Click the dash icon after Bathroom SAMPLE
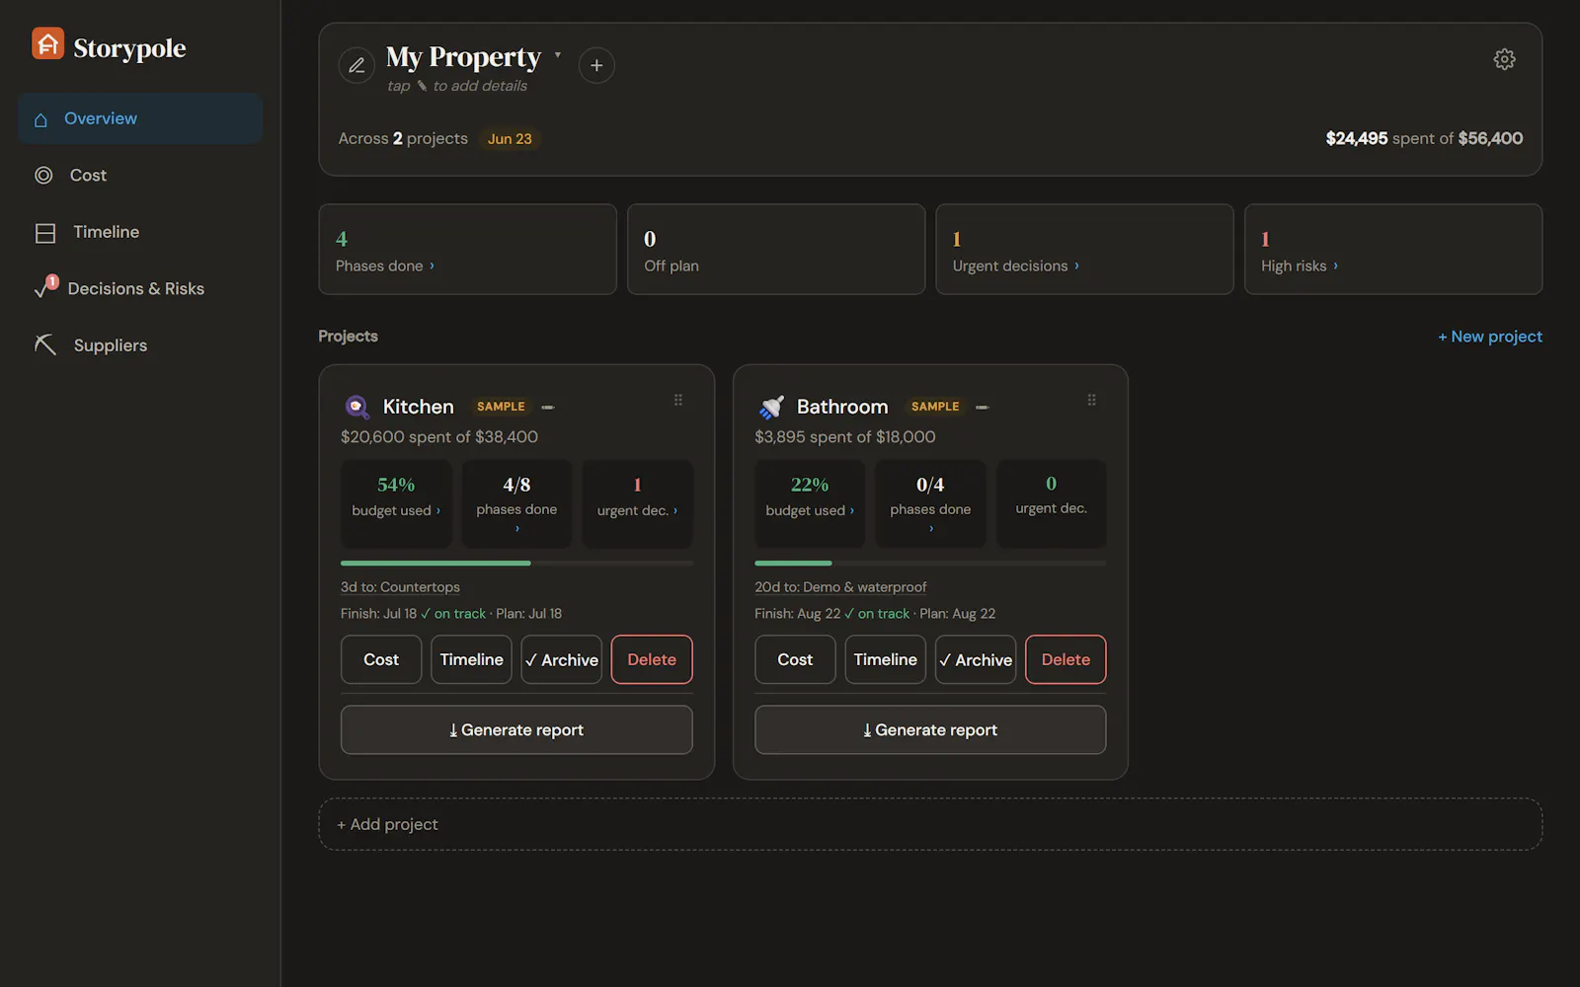Image resolution: width=1580 pixels, height=987 pixels. [983, 408]
